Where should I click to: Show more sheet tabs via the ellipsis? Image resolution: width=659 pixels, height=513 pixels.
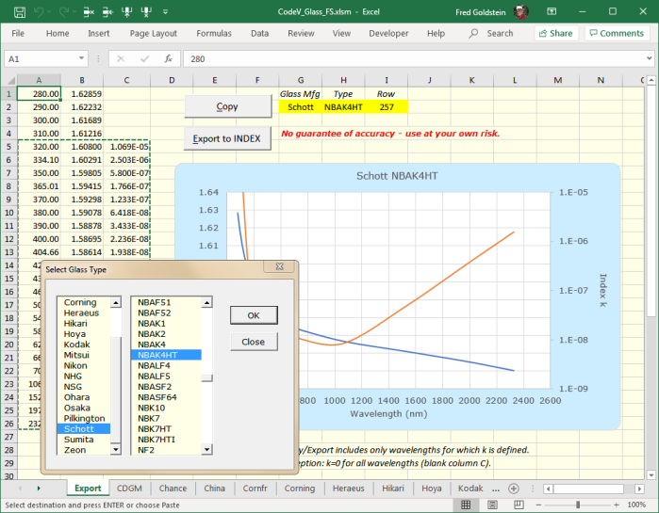click(x=496, y=489)
